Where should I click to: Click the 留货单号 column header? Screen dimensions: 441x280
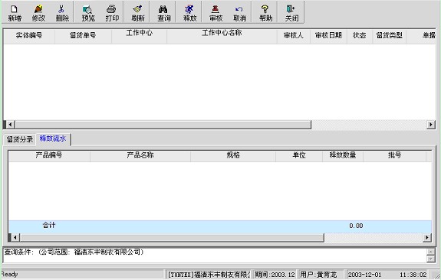(x=83, y=36)
